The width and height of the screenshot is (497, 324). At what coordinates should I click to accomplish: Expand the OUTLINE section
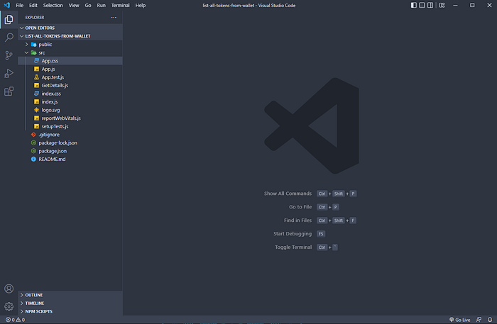[x=33, y=294]
